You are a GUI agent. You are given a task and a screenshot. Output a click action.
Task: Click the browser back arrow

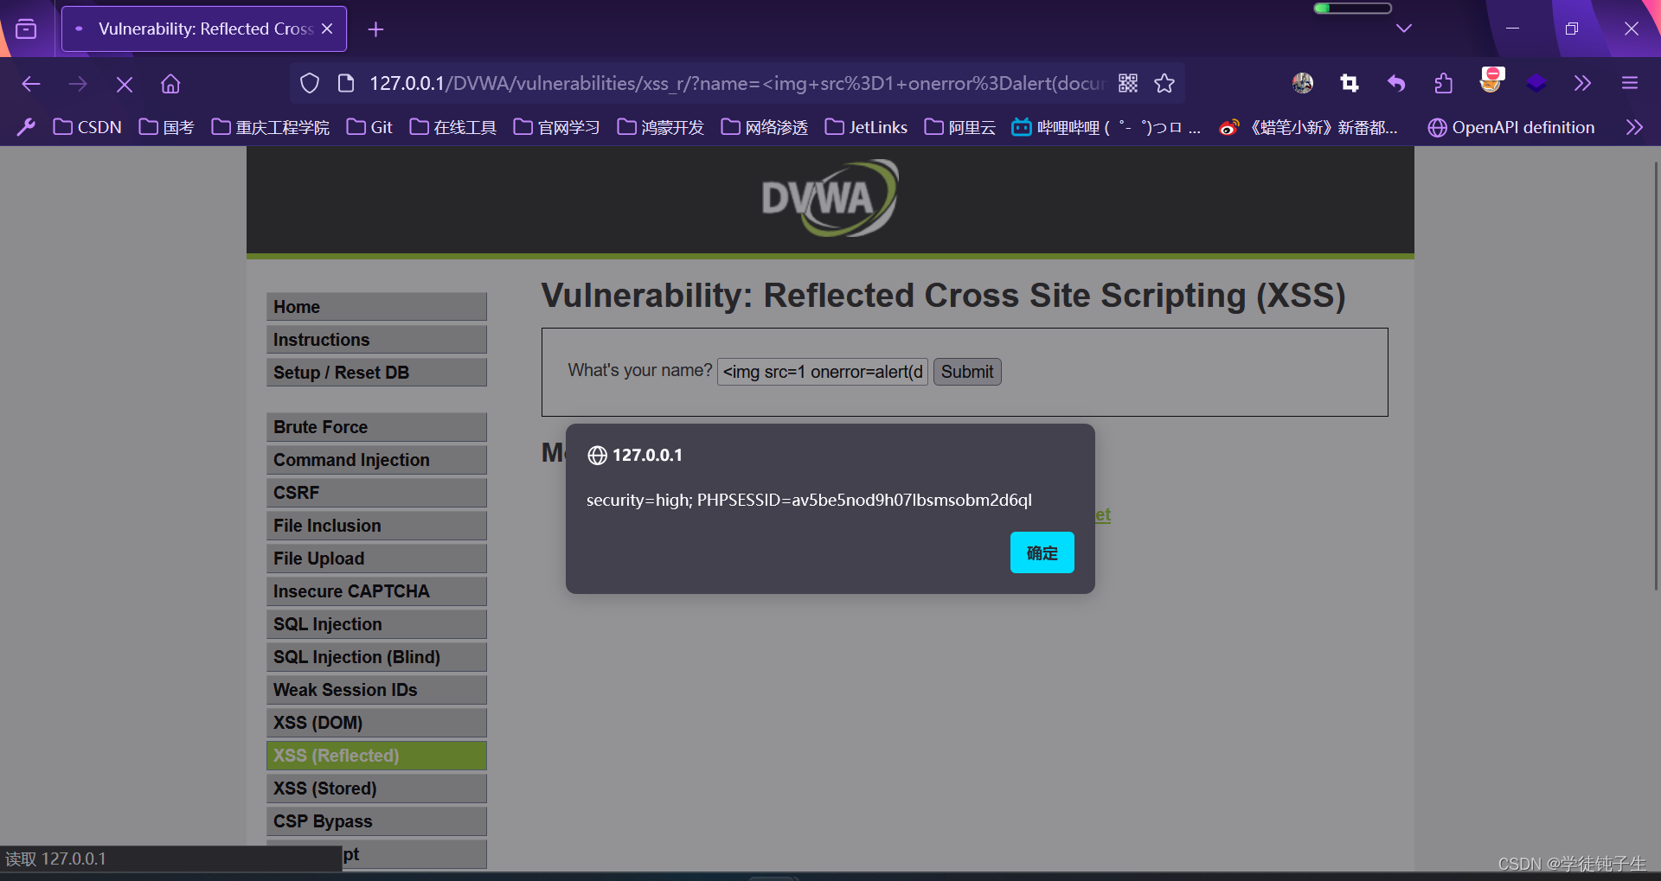click(31, 84)
